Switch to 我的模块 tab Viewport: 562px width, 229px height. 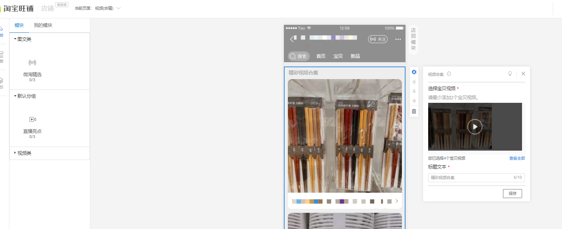43,25
